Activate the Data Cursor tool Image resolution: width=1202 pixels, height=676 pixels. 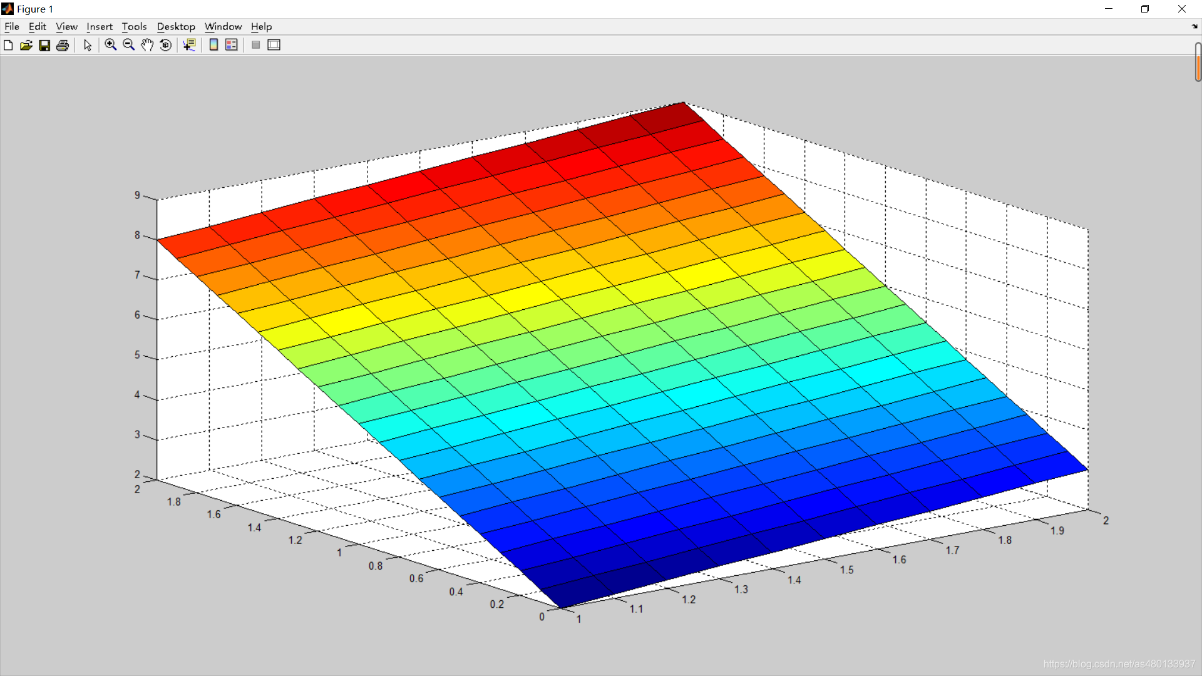pyautogui.click(x=189, y=45)
